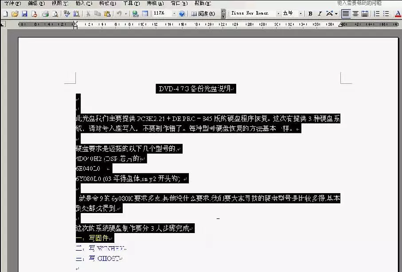Click the character scaling icon
The image size is (402, 272).
point(329,14)
